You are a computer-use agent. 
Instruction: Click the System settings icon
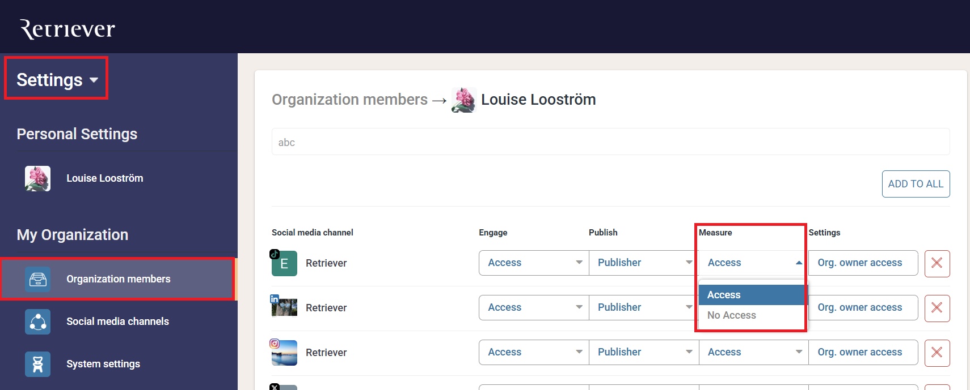[x=38, y=364]
